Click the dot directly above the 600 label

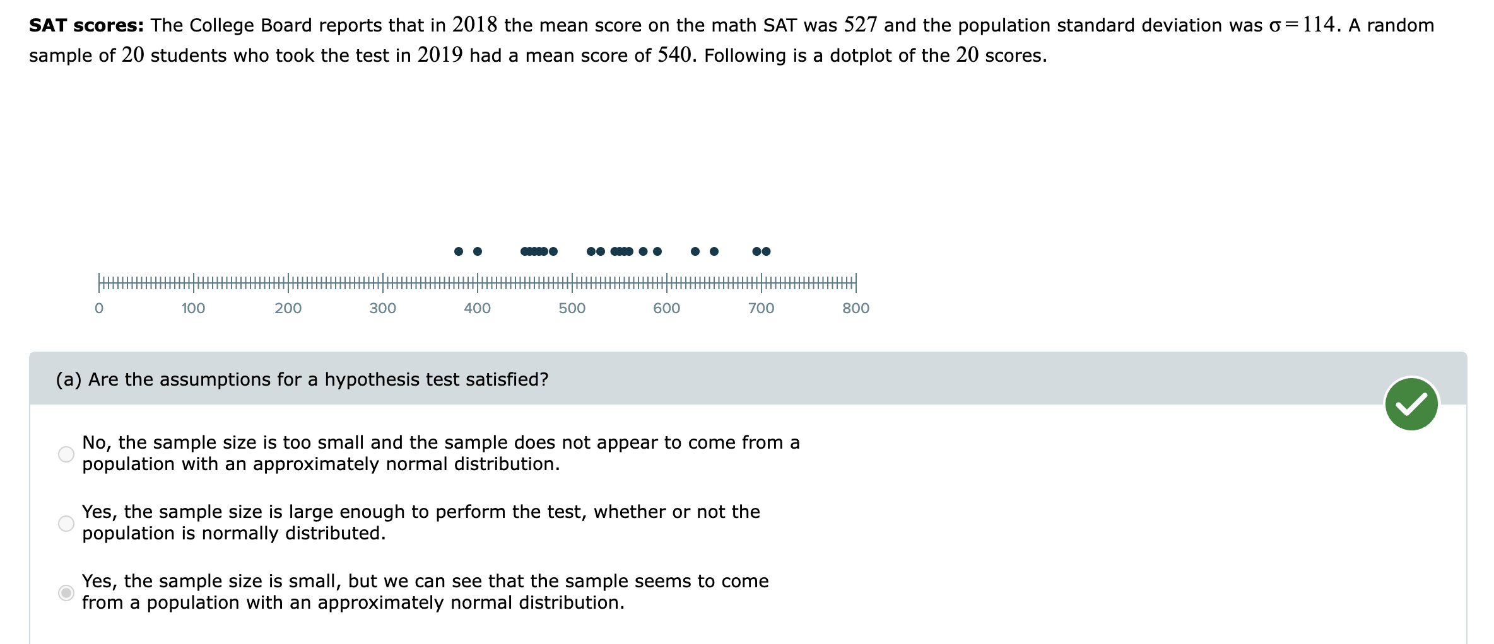658,250
